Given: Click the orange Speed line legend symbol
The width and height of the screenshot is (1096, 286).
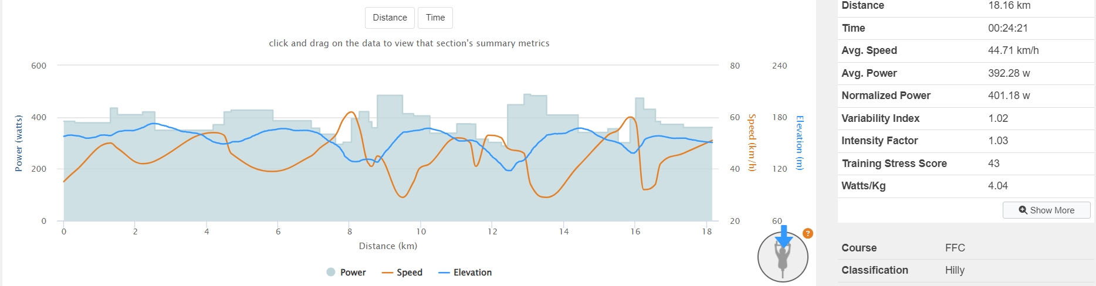Looking at the screenshot, I should [387, 273].
